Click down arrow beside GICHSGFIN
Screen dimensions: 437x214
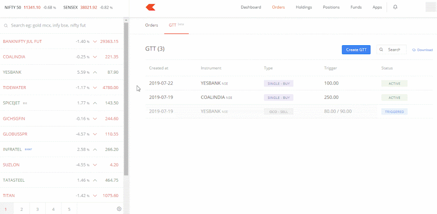(95, 119)
